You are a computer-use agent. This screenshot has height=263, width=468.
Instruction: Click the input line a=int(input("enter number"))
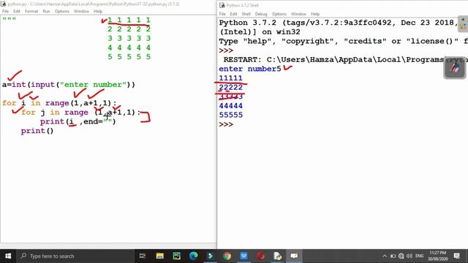pyautogui.click(x=69, y=85)
